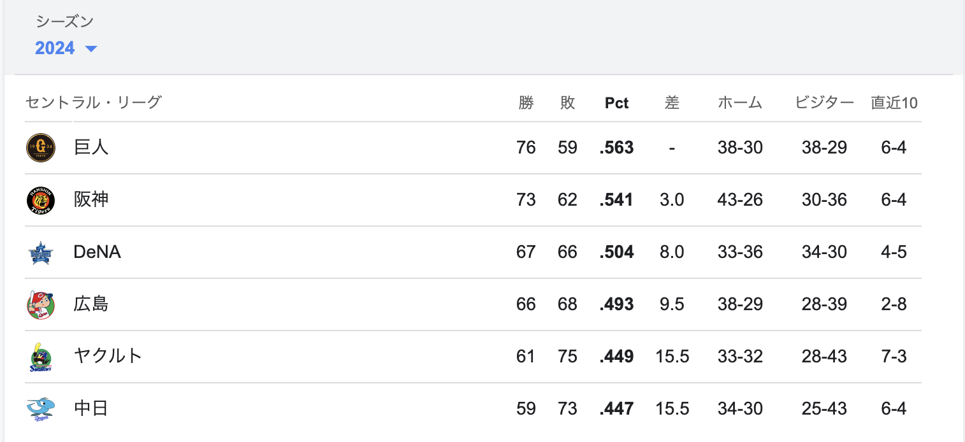Viewport: 965px width, 442px height.
Task: Click the DeNA BayStars star logo
Action: 41,252
